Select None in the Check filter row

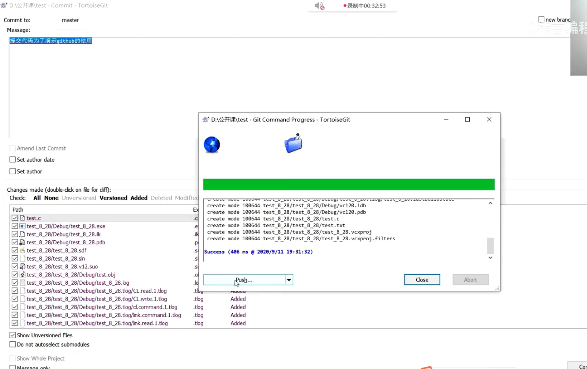point(51,198)
